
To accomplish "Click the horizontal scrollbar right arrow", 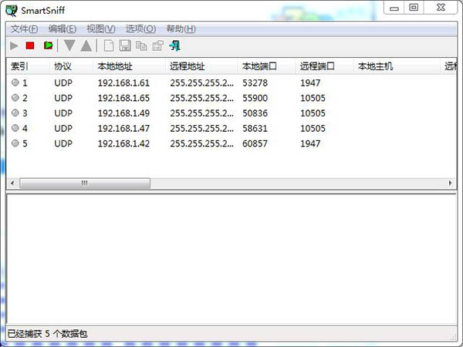I will [451, 184].
